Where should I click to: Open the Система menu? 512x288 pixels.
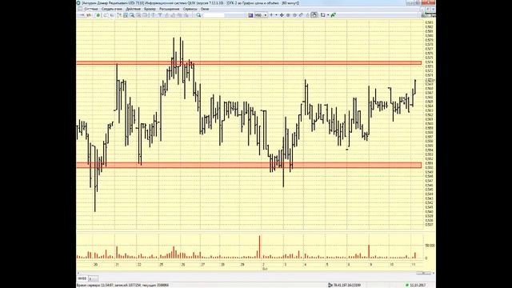(x=90, y=9)
